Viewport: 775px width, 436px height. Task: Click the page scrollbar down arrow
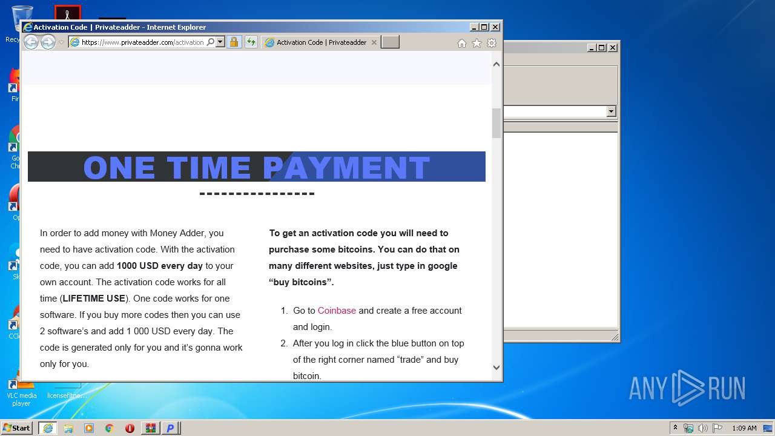[x=496, y=367]
